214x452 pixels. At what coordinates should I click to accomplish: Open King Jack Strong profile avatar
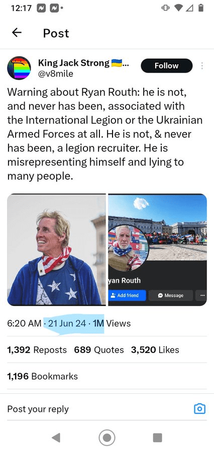pyautogui.click(x=19, y=68)
